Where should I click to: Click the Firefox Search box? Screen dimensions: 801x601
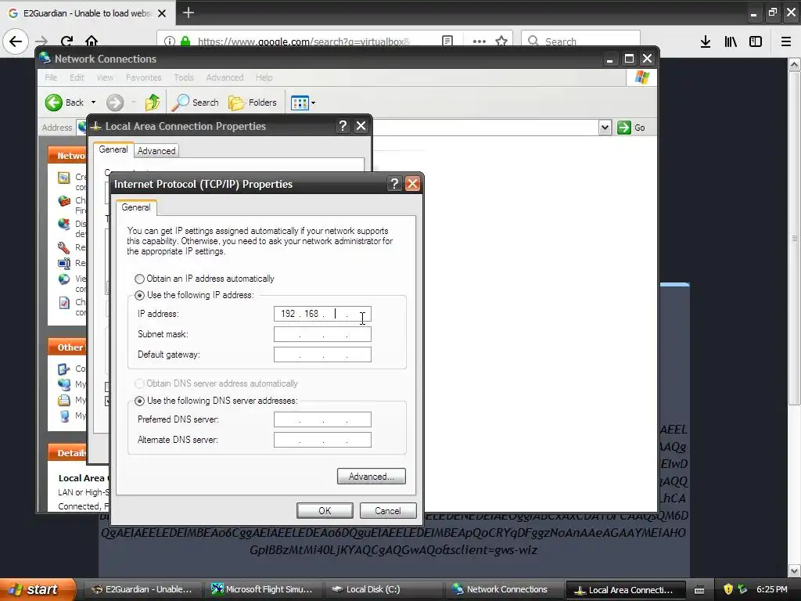coord(580,41)
